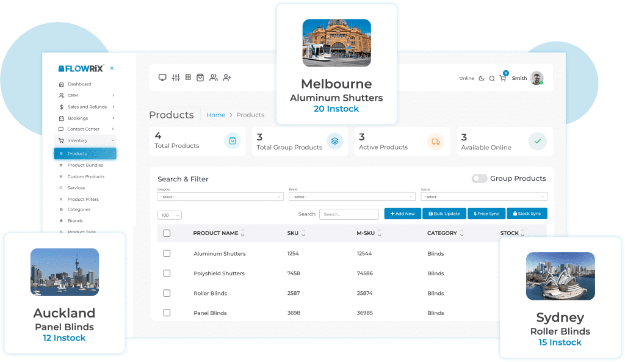Click the filter sliders icon in the toolbar
Screen dimensions: 625x362
(x=176, y=78)
